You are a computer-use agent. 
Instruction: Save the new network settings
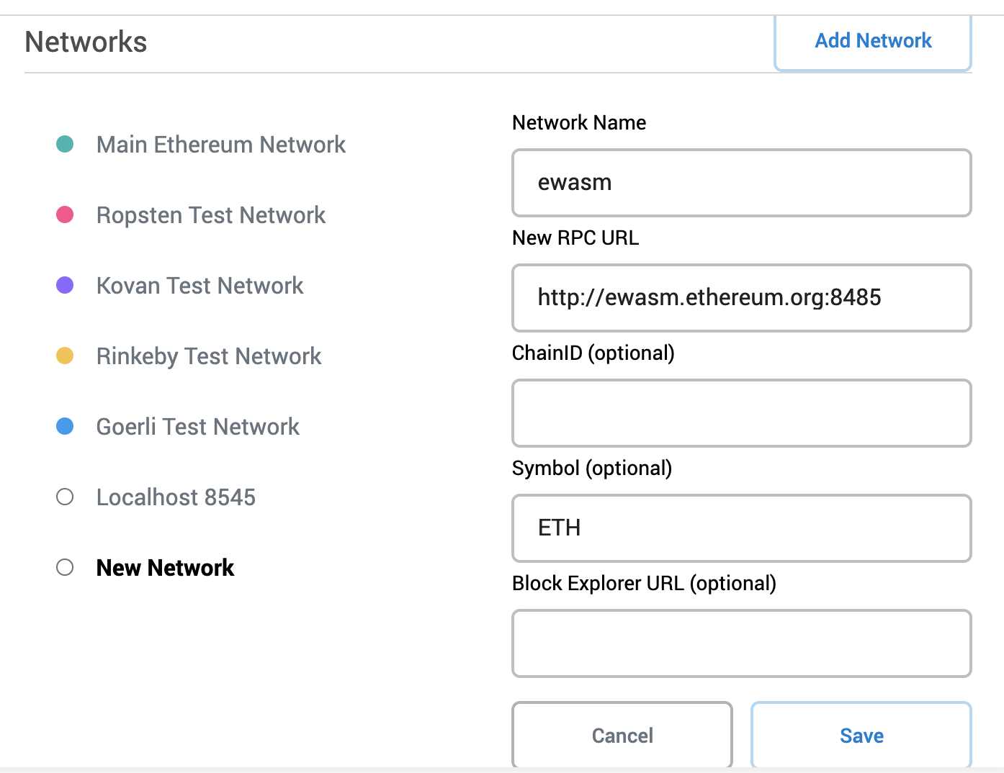861,735
